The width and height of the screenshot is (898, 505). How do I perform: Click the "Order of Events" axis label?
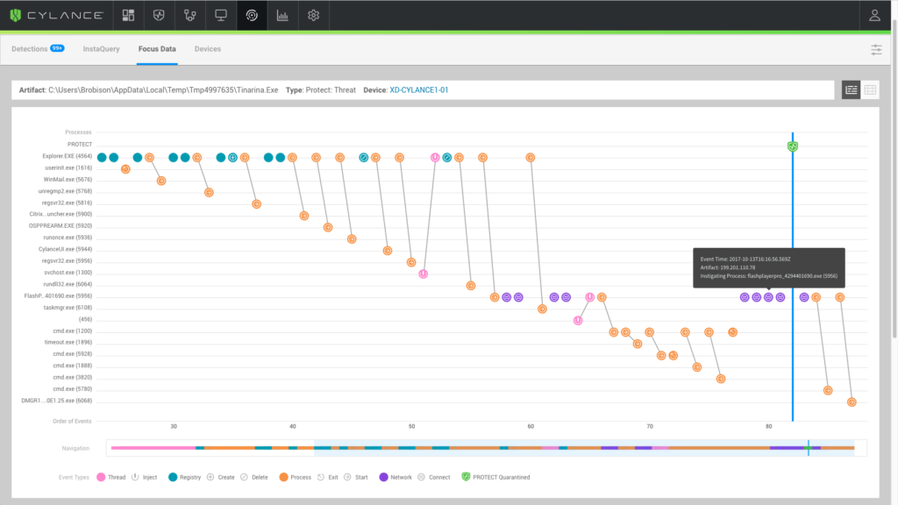(x=72, y=422)
